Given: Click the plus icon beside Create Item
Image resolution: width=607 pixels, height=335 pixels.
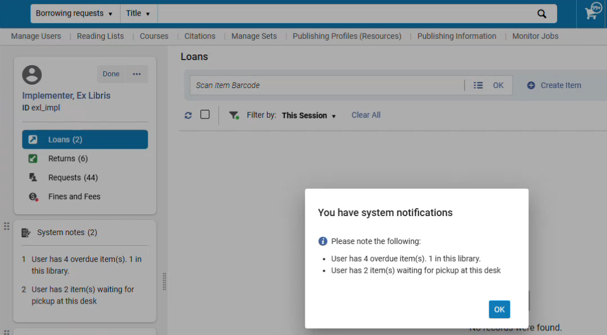Looking at the screenshot, I should (531, 85).
